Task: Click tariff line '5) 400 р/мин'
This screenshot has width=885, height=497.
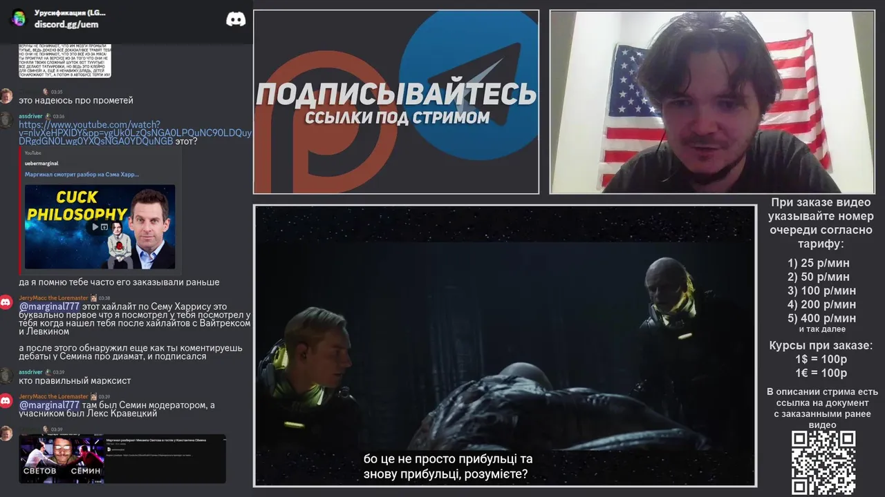Action: pos(821,318)
